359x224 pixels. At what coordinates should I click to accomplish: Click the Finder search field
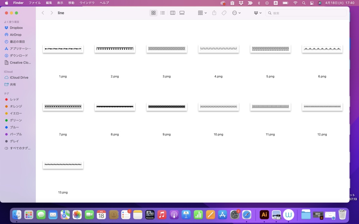point(306,13)
